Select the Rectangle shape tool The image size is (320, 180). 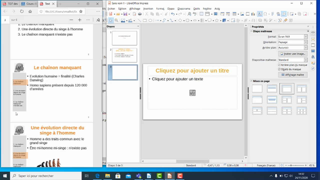point(145,20)
